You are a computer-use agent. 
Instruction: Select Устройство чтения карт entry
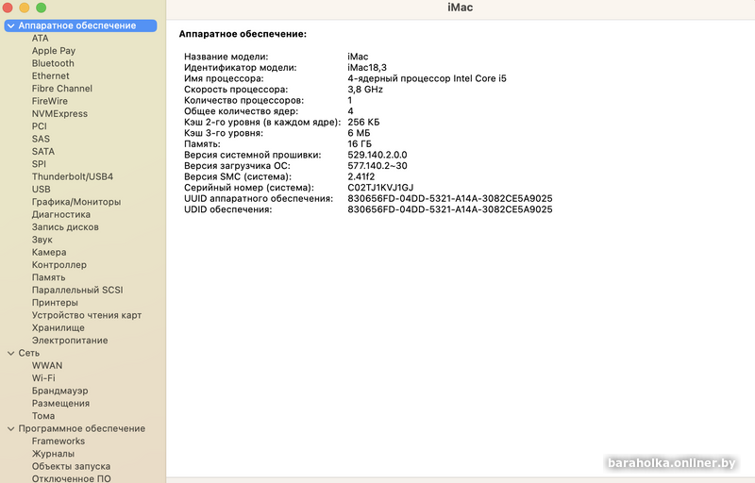[x=86, y=315]
